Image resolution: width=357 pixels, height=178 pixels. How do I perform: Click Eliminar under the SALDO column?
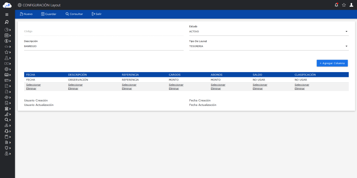pos(258,88)
